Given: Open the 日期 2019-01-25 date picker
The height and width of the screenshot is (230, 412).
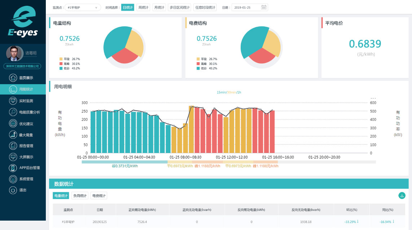Looking at the screenshot, I should click(x=246, y=7).
